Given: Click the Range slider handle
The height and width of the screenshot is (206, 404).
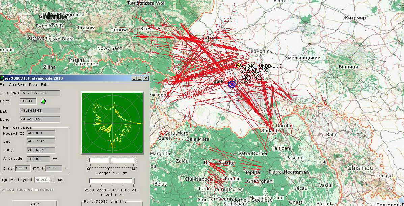Looking at the screenshot, I should [111, 161].
